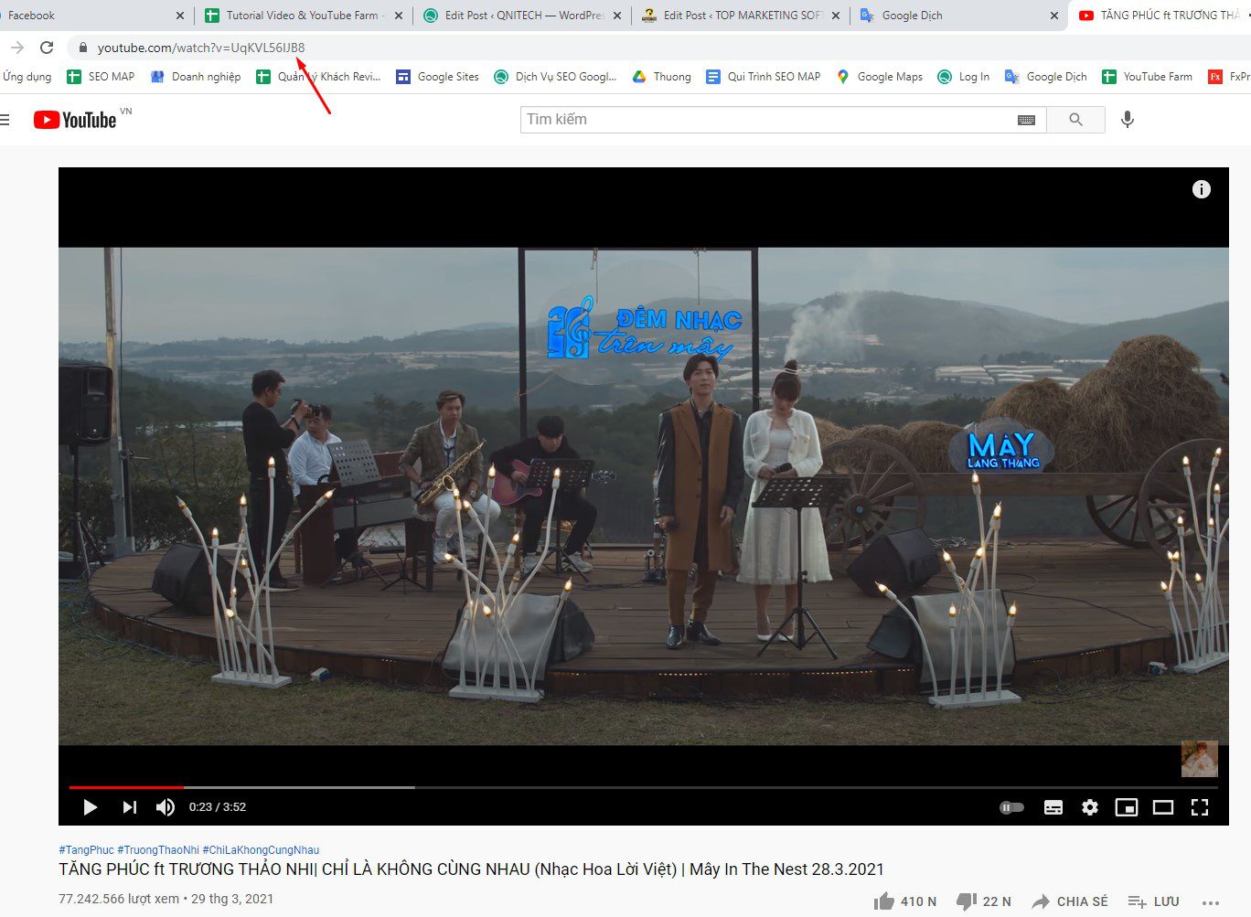Save video to playlist with LƯU
Screen dimensions: 1251x917
coord(1153,901)
